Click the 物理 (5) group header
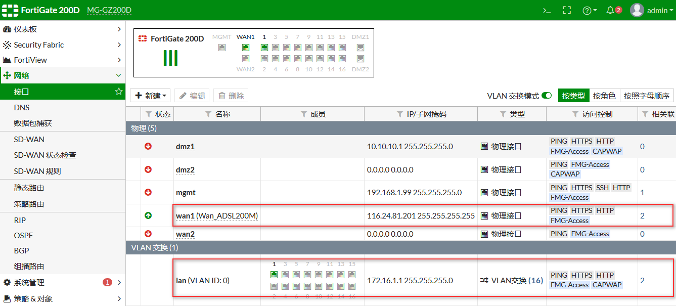Image resolution: width=676 pixels, height=306 pixels. [x=400, y=128]
